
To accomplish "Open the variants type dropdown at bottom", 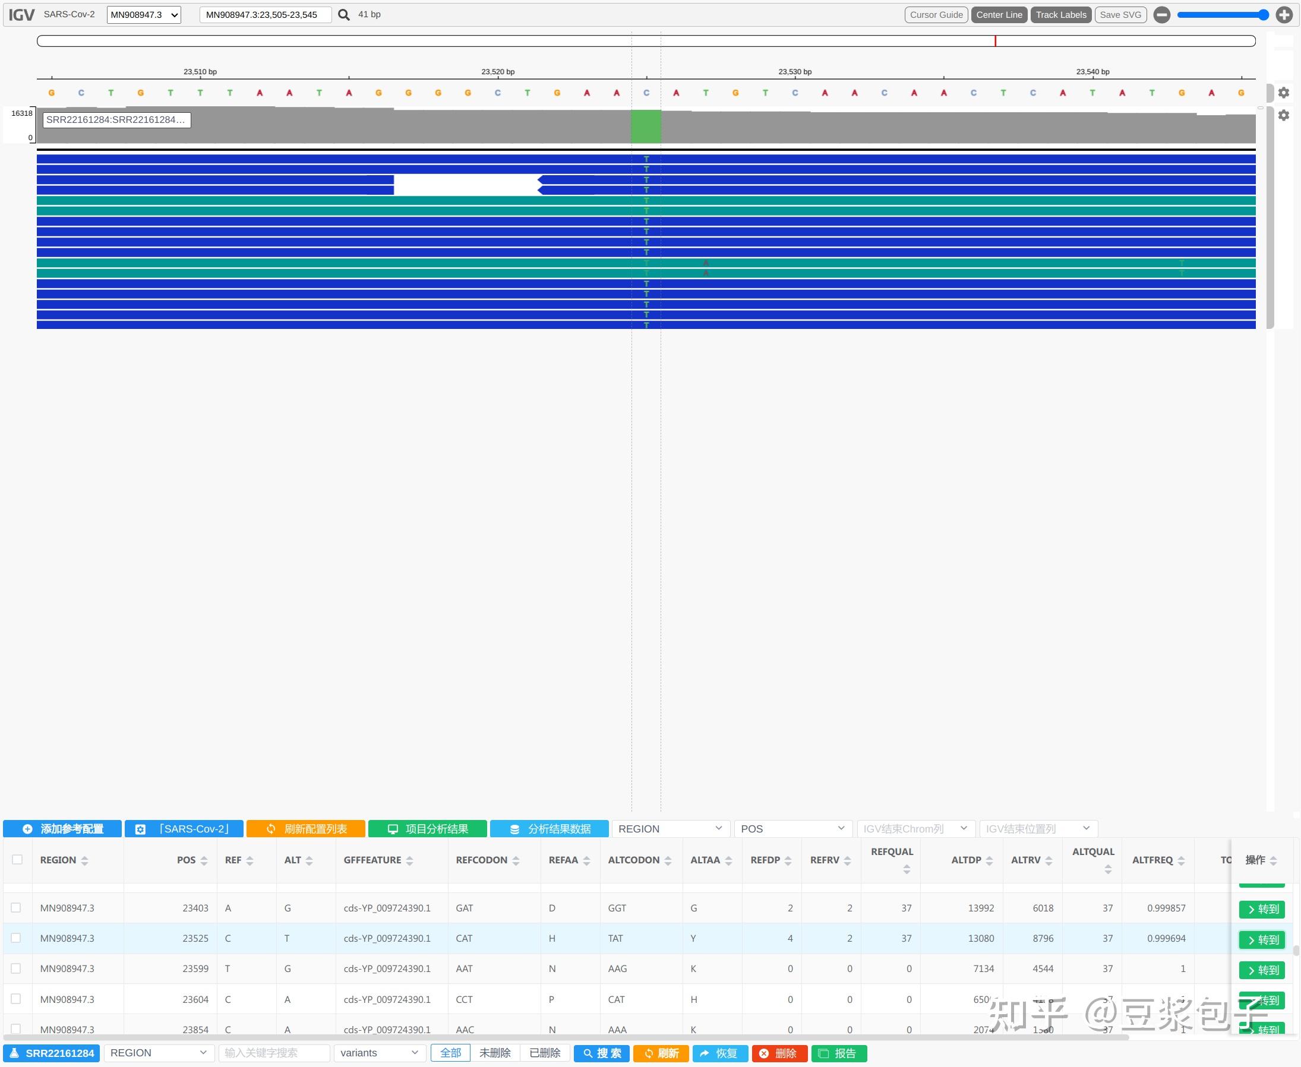I will click(x=380, y=1052).
